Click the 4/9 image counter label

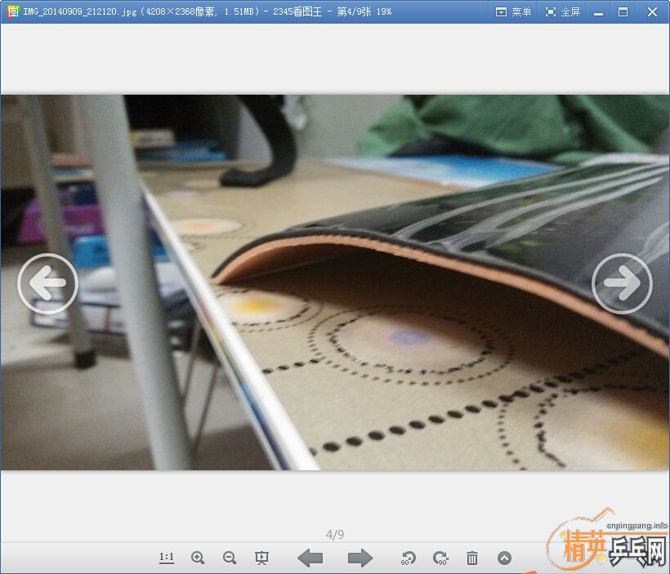pos(335,535)
